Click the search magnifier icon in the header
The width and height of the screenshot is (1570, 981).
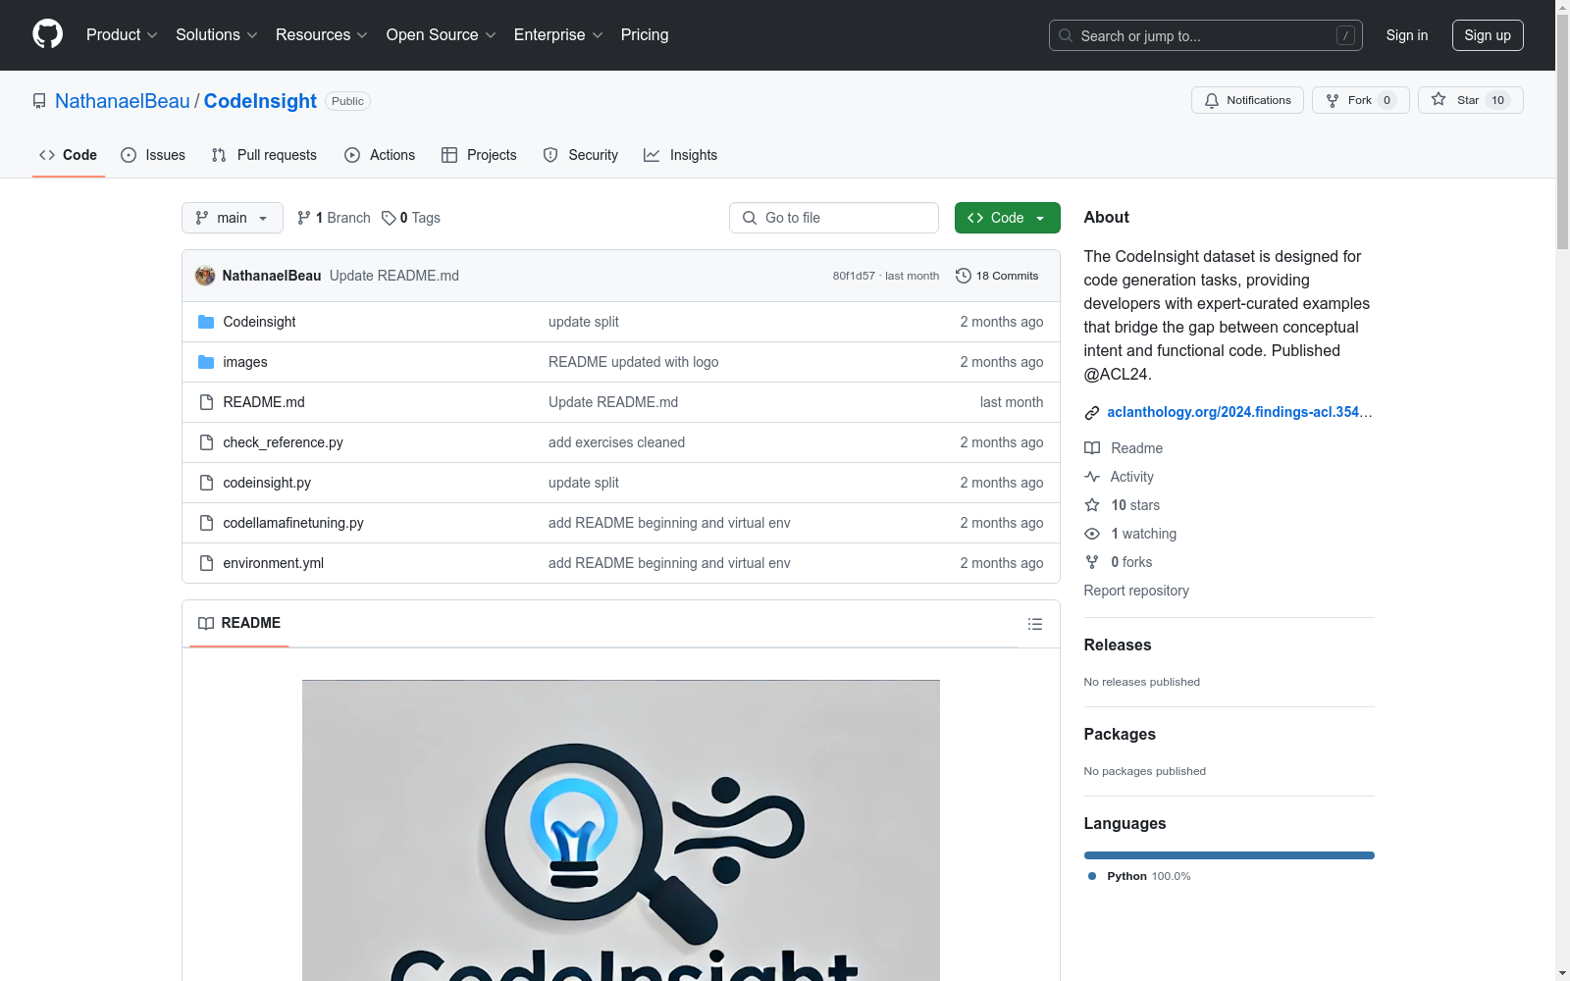1066,35
